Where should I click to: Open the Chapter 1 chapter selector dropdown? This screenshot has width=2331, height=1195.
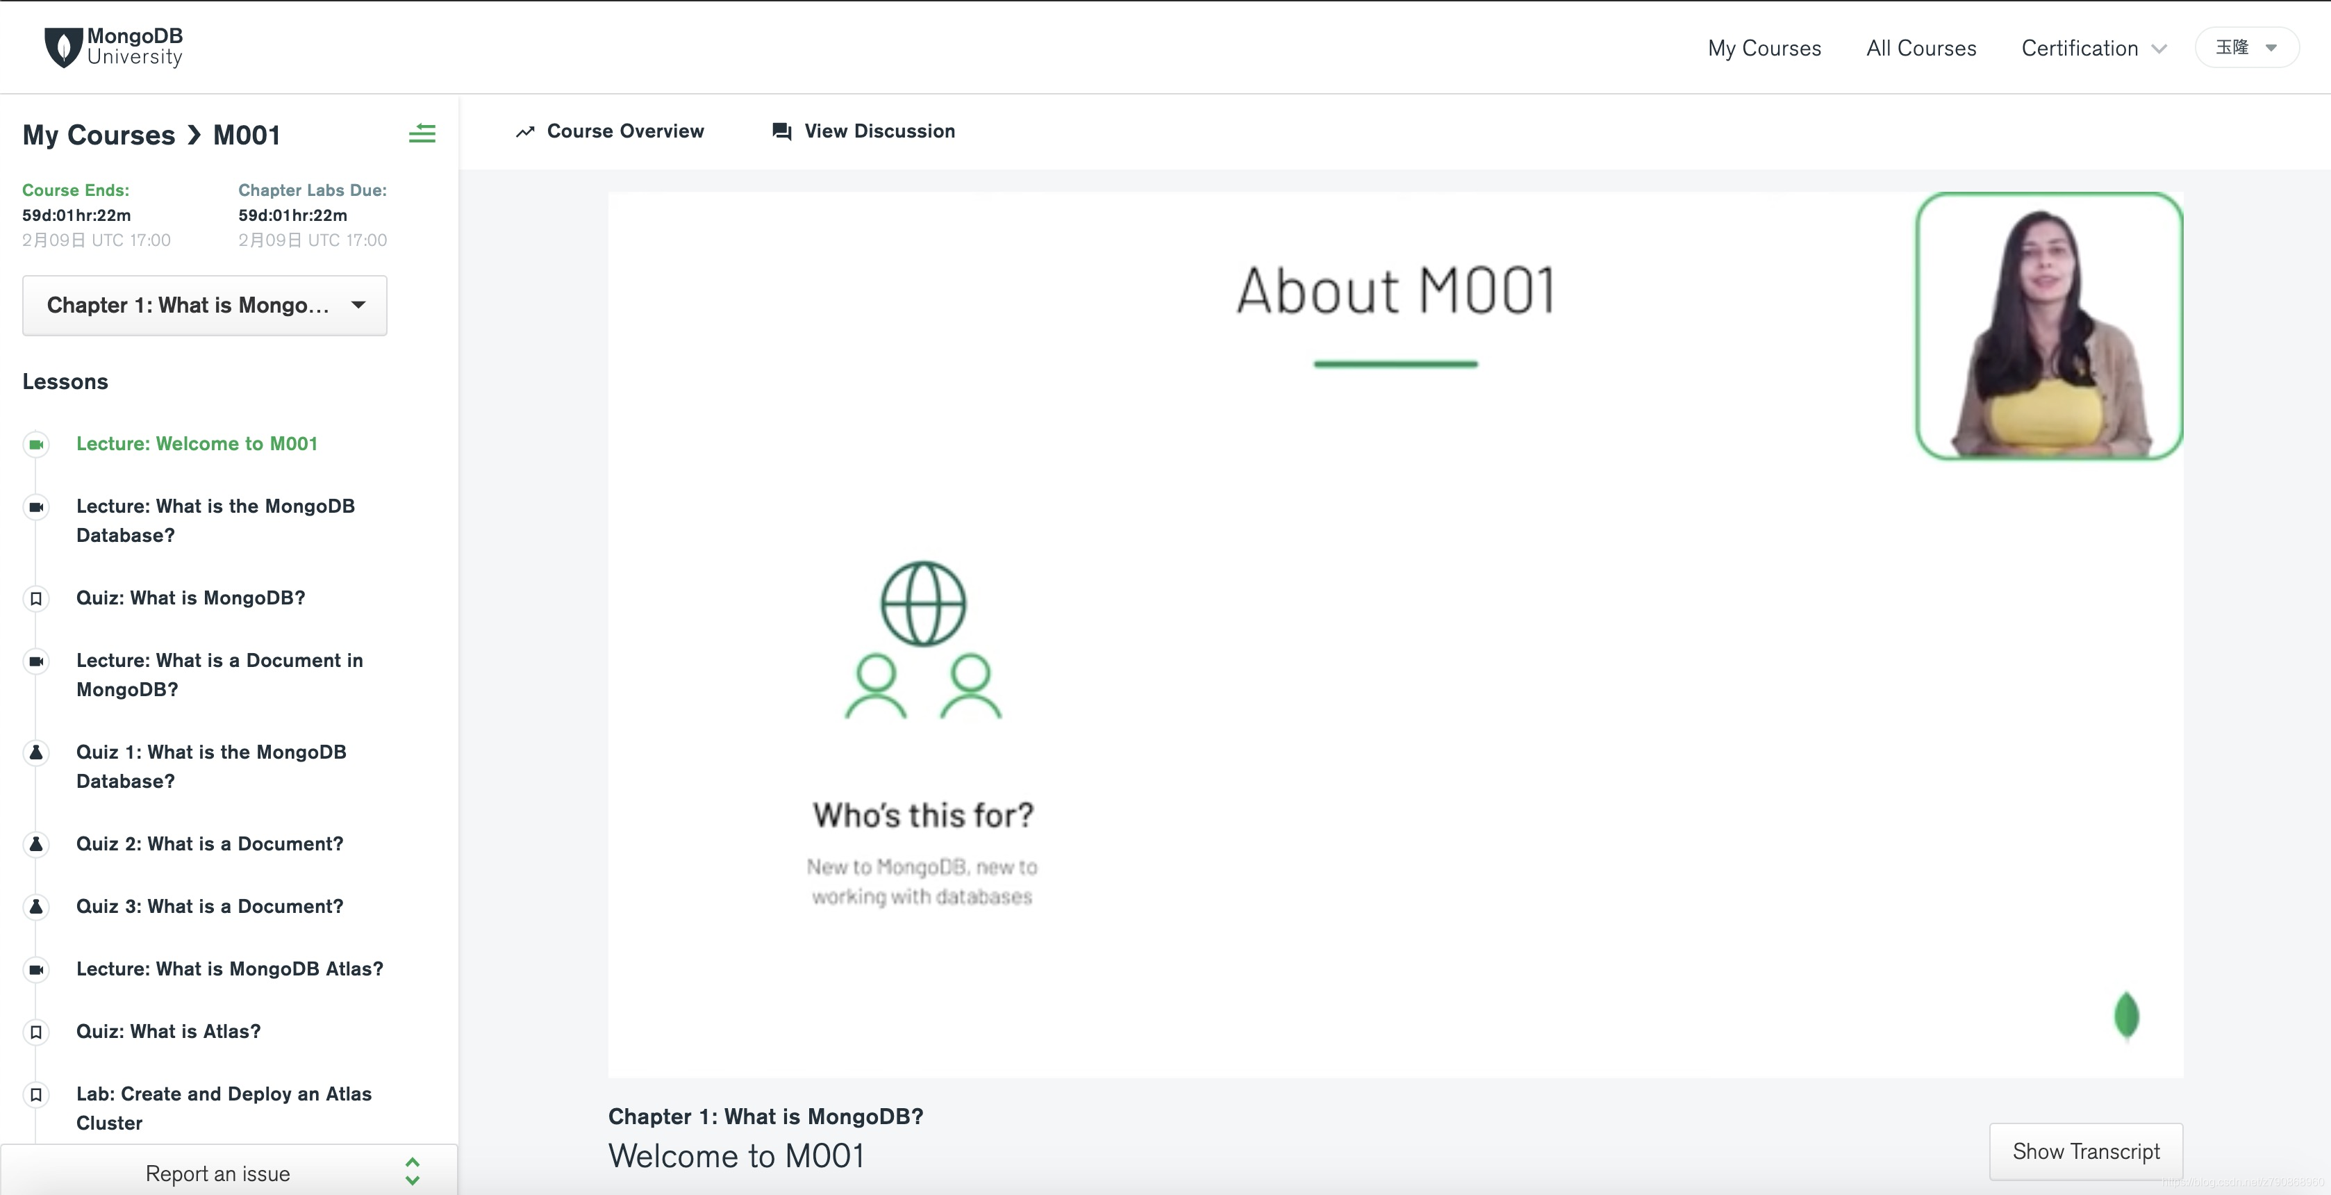pyautogui.click(x=204, y=305)
